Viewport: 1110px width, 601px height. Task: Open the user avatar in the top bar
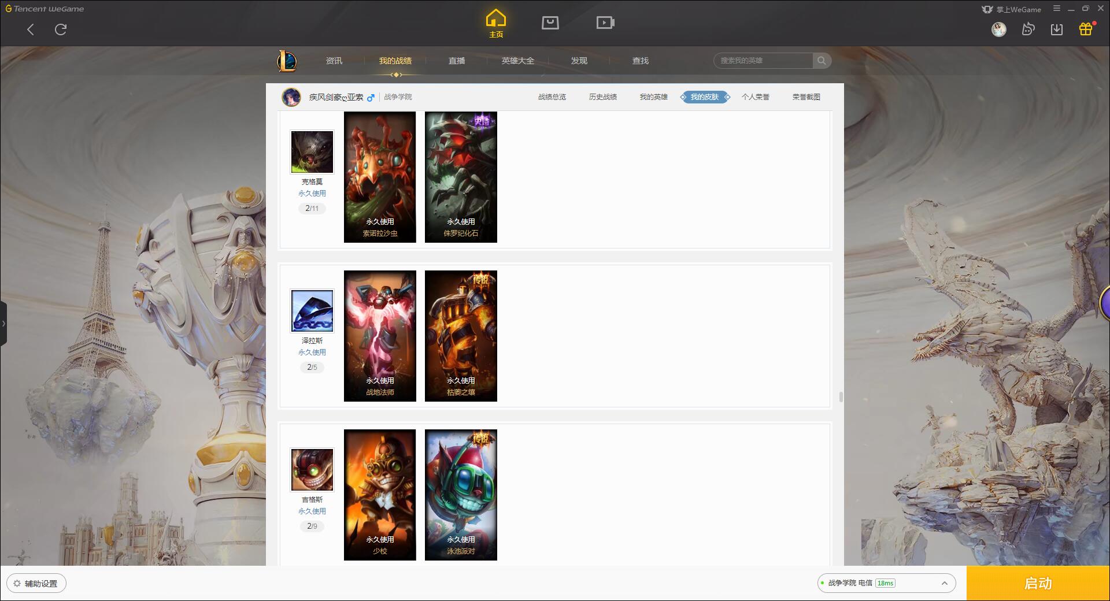pyautogui.click(x=998, y=29)
